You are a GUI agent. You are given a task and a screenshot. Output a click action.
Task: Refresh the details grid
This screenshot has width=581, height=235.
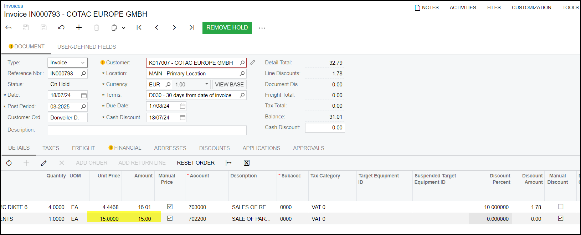point(9,163)
